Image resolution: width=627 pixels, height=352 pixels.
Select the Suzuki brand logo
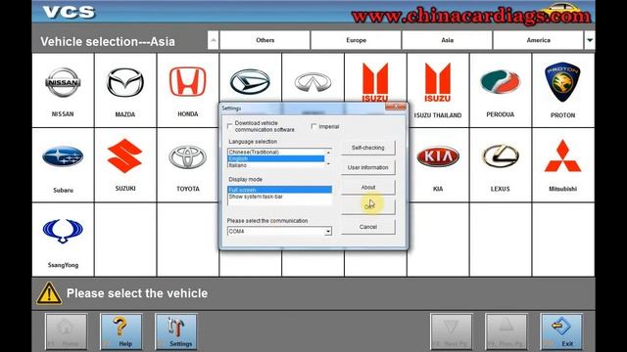click(x=125, y=155)
